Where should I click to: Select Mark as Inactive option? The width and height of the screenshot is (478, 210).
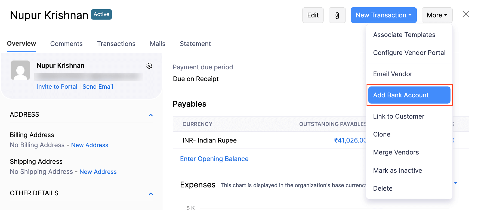tap(397, 171)
